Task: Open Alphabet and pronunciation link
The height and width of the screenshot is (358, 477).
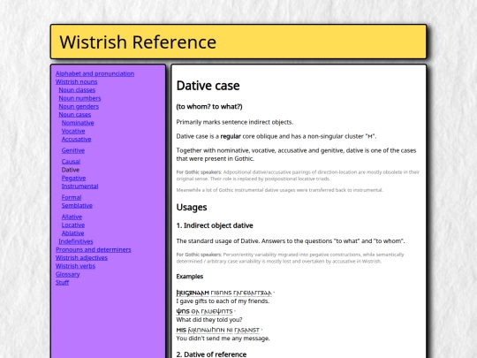Action: 95,73
